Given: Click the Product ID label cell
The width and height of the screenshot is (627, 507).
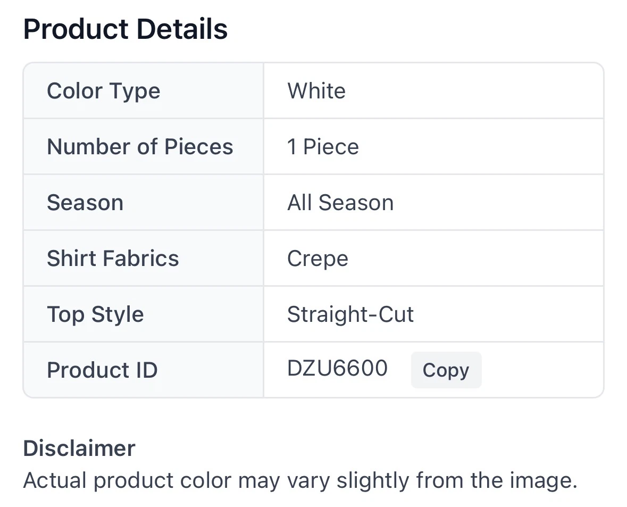Looking at the screenshot, I should click(143, 370).
